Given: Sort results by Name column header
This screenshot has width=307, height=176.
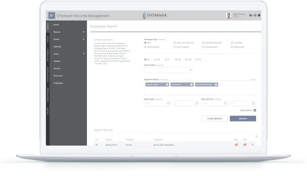Looking at the screenshot, I should 108,139.
